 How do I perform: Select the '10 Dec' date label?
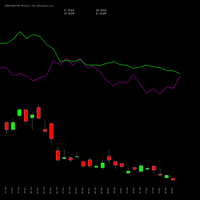click(x=114, y=190)
